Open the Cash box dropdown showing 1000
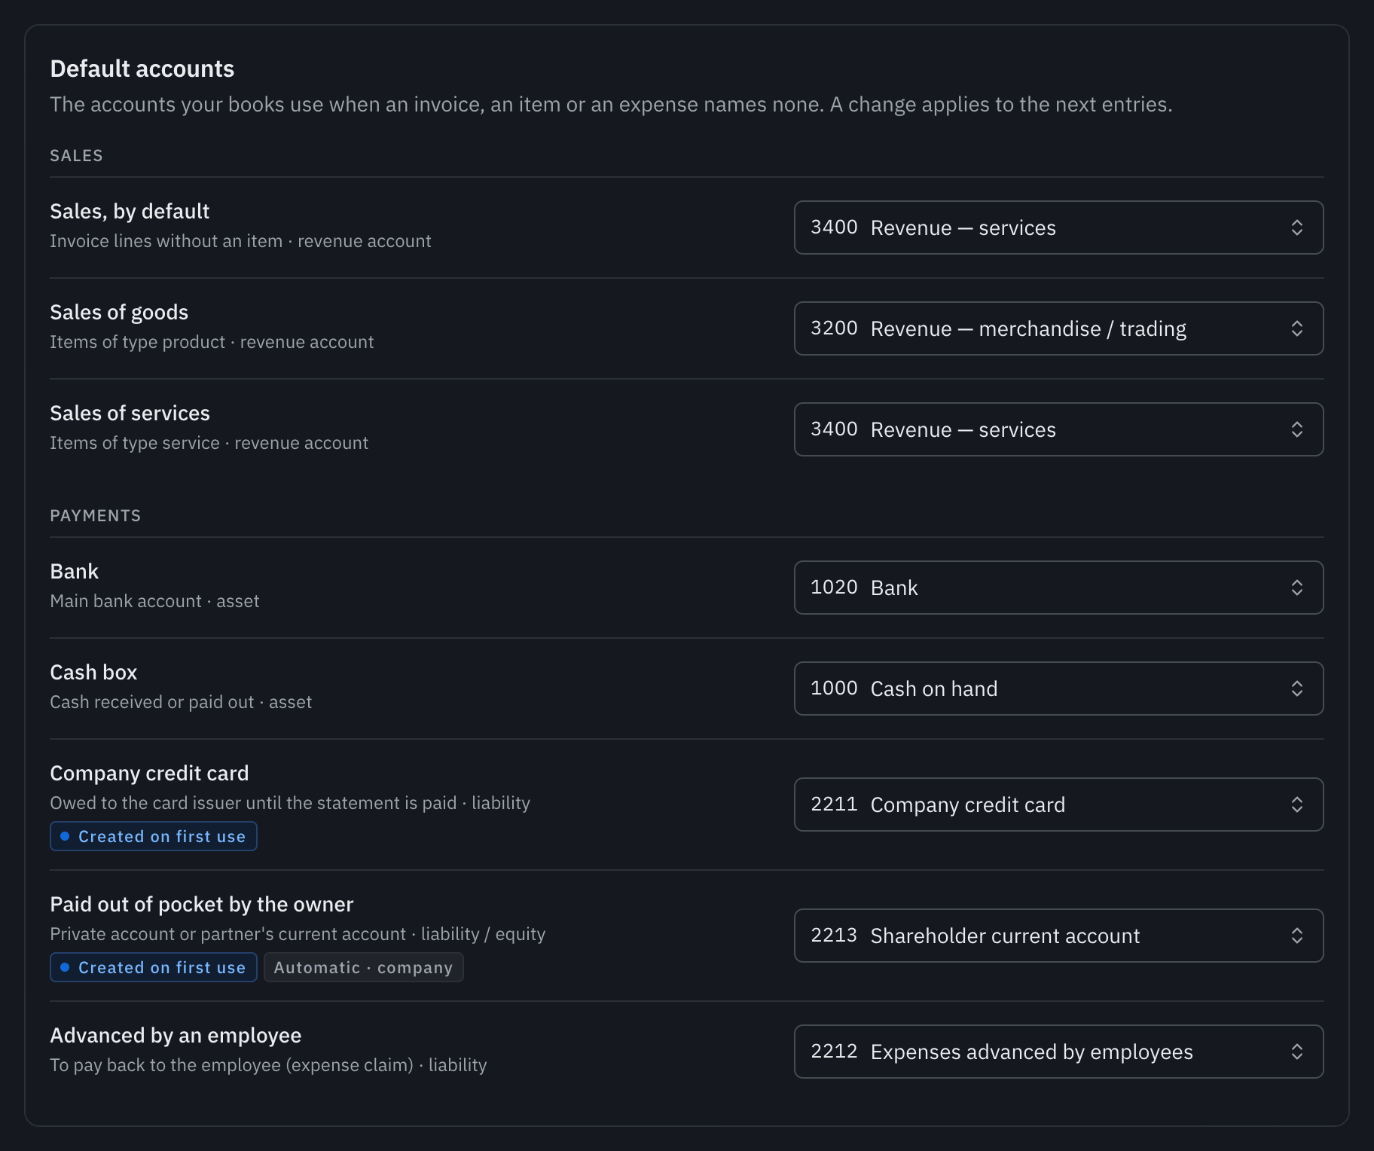This screenshot has height=1151, width=1374. point(1058,688)
